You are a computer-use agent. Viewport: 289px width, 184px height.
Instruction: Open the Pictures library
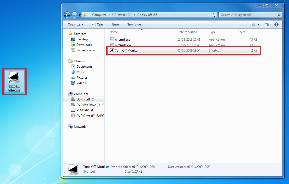(x=81, y=77)
